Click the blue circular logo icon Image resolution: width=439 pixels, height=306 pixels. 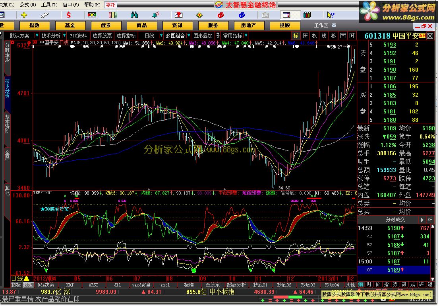point(242,15)
